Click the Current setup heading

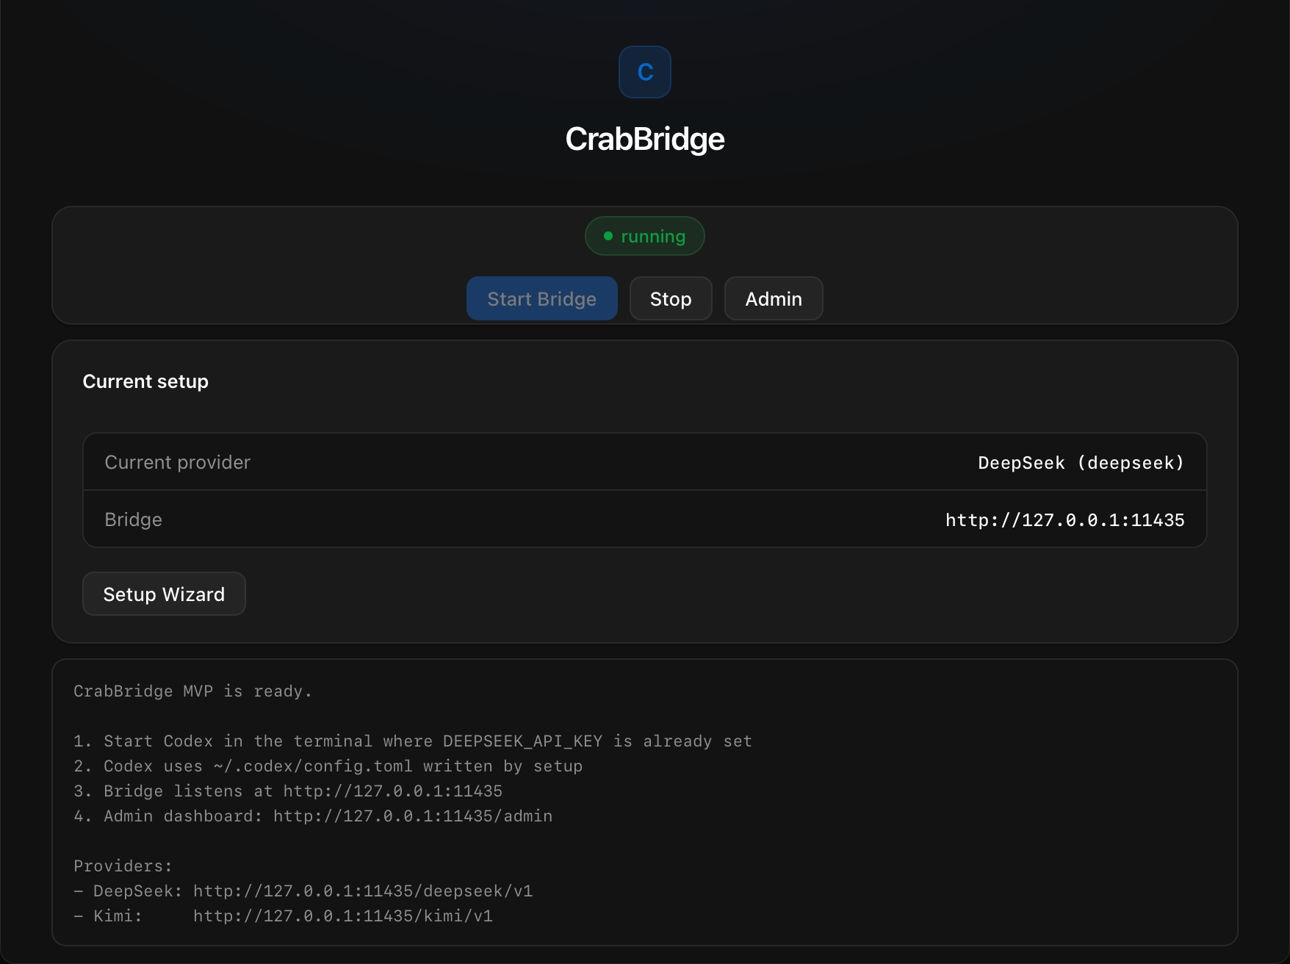(x=145, y=381)
